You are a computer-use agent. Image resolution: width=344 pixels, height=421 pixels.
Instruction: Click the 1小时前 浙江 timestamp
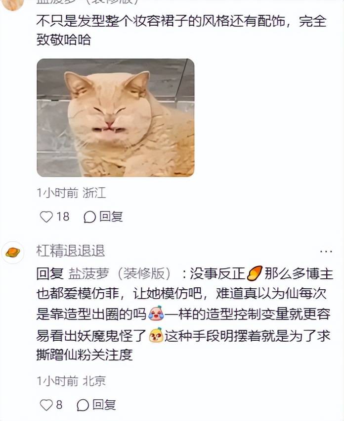[x=71, y=193]
